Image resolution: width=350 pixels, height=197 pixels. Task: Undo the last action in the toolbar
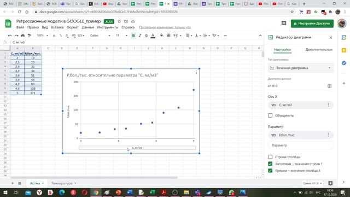pyautogui.click(x=10, y=36)
